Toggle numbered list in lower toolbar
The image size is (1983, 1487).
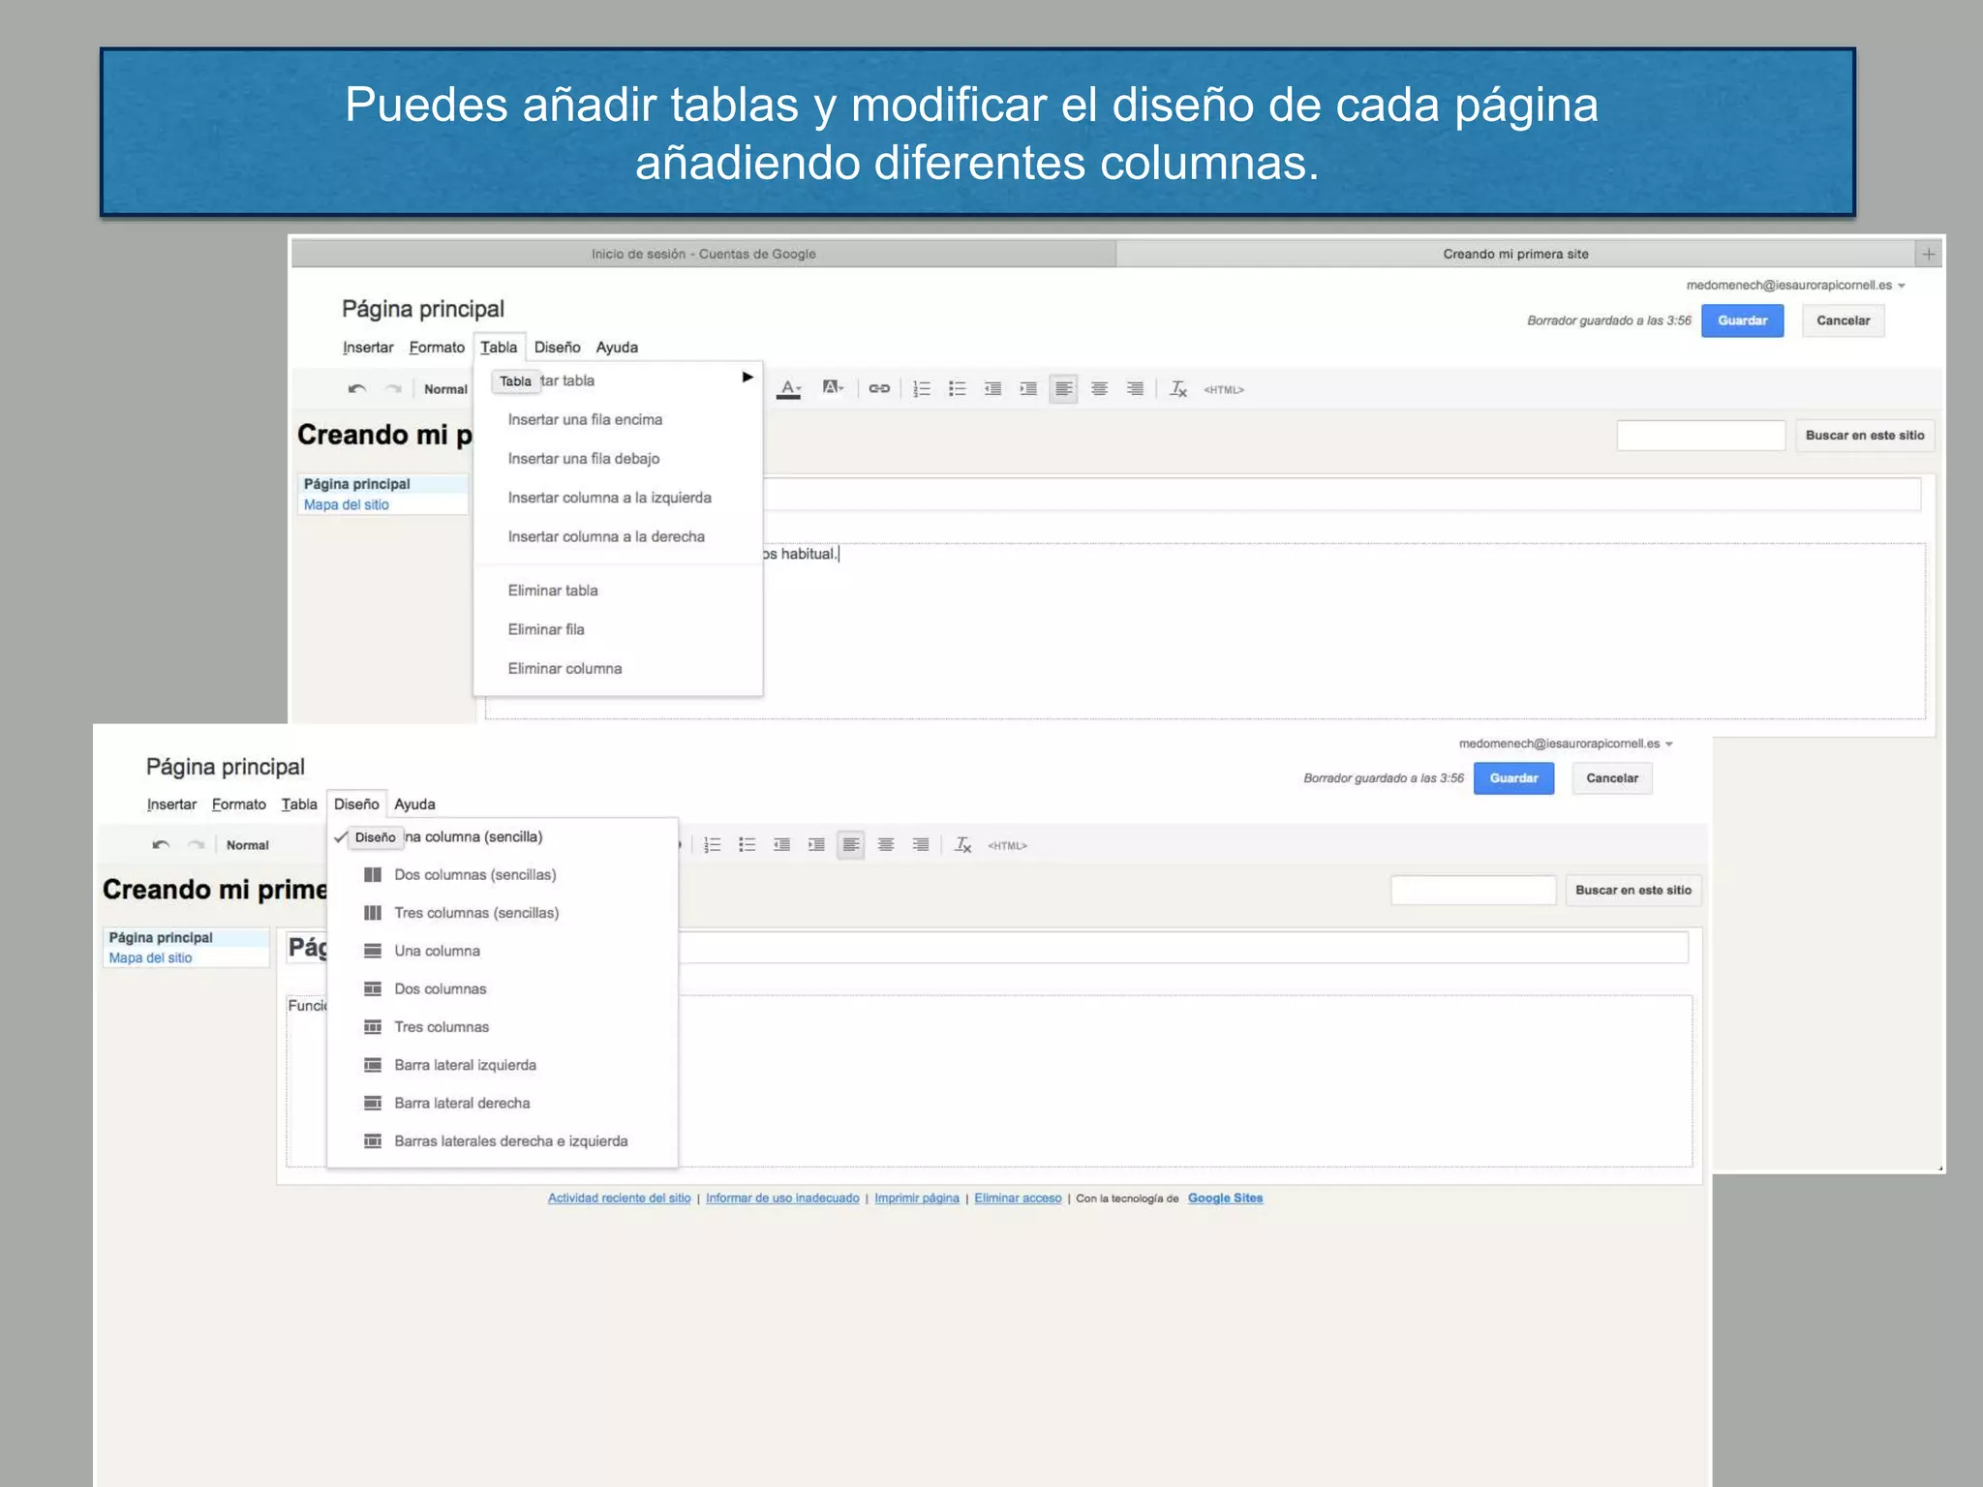click(x=713, y=845)
